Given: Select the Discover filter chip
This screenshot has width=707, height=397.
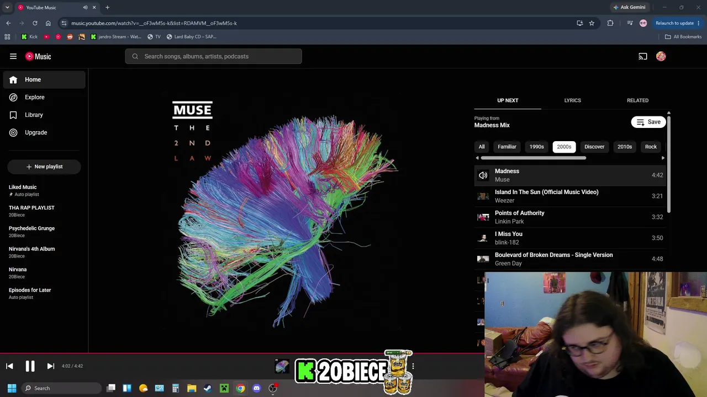Looking at the screenshot, I should (x=594, y=147).
